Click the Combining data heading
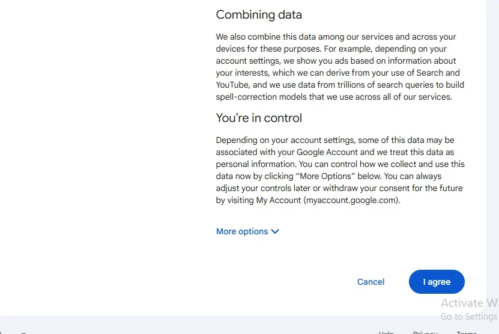Image resolution: width=499 pixels, height=334 pixels. (259, 15)
